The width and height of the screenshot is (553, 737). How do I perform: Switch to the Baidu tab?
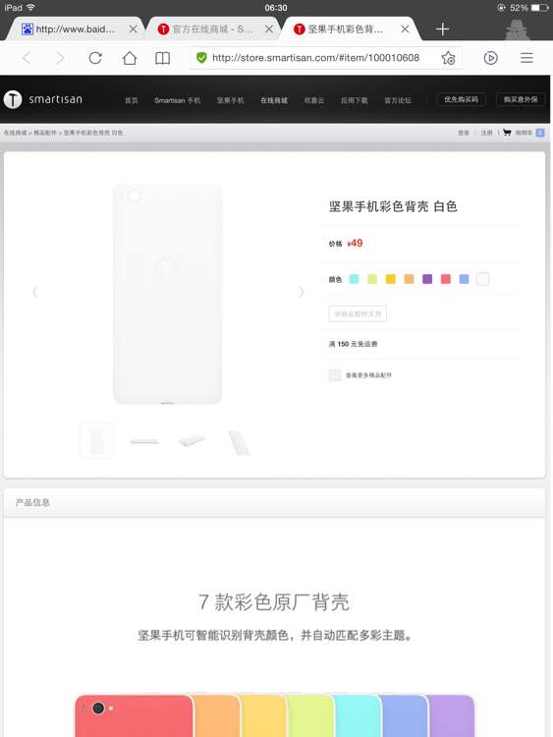(x=76, y=29)
